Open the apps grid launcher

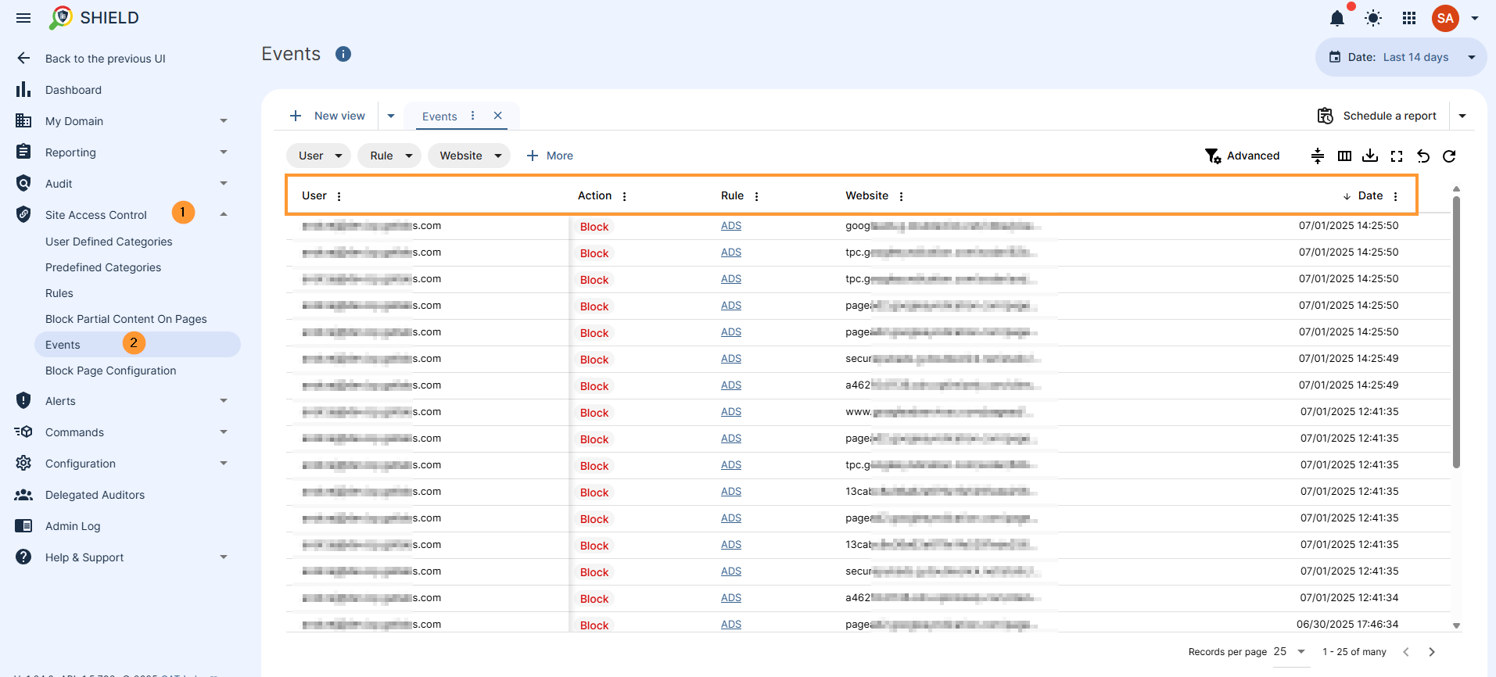1409,18
